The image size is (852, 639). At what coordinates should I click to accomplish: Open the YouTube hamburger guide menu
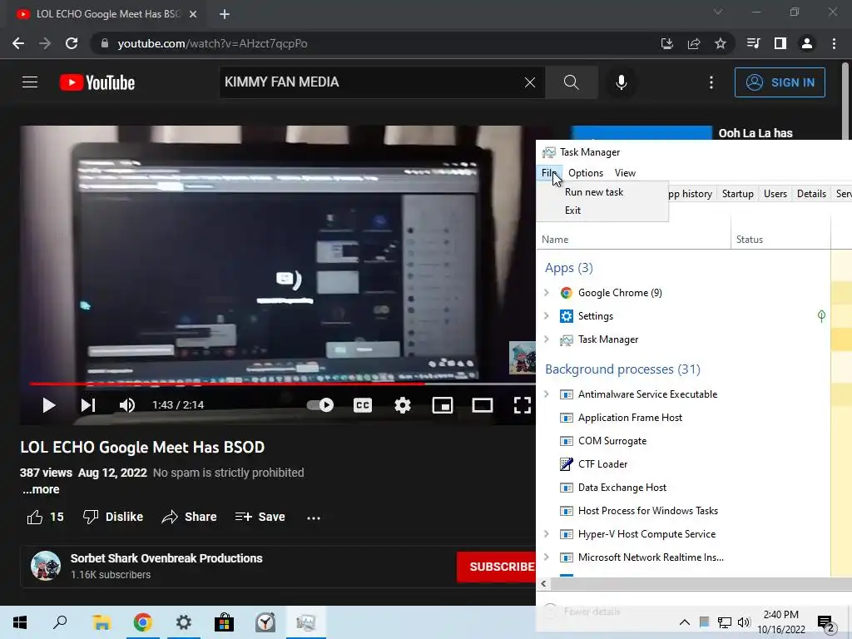[x=30, y=82]
